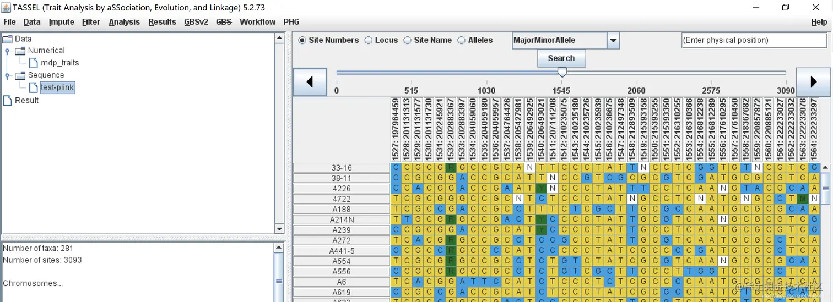Click the Result document icon
This screenshot has height=302, width=833.
(7, 100)
